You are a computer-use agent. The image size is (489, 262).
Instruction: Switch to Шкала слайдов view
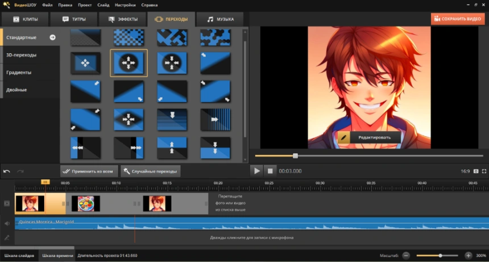pos(19,255)
